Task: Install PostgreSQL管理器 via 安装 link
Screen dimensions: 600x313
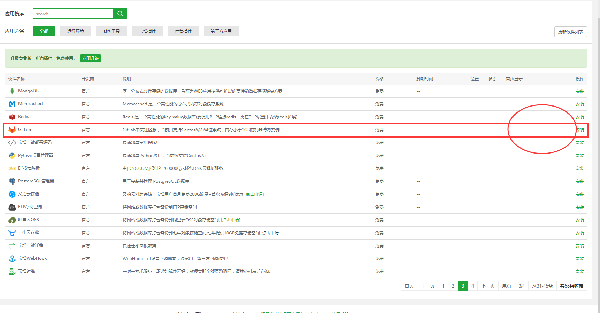Action: [x=580, y=181]
